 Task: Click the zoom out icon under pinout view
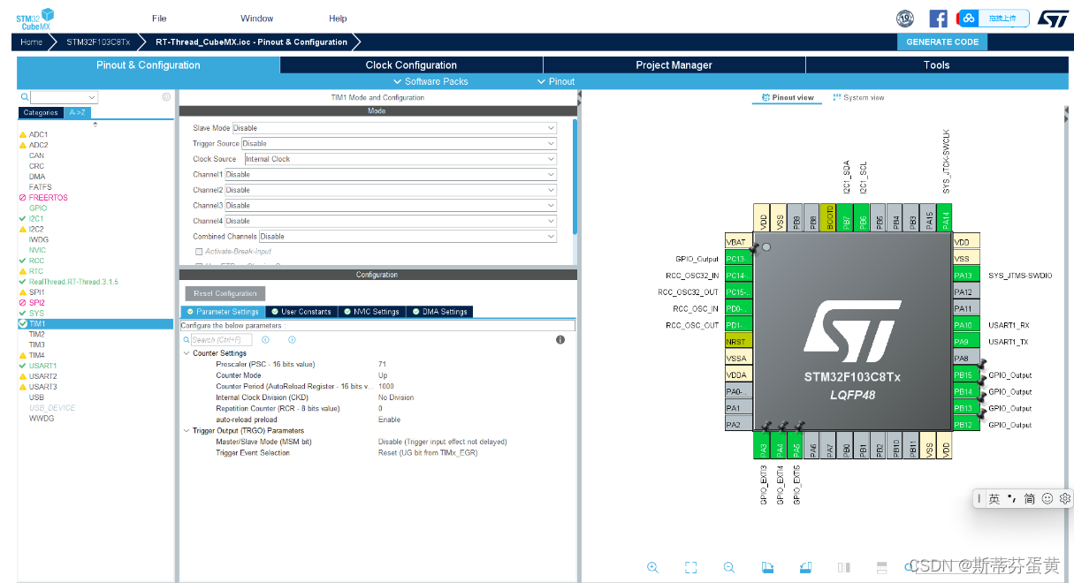[x=729, y=567]
